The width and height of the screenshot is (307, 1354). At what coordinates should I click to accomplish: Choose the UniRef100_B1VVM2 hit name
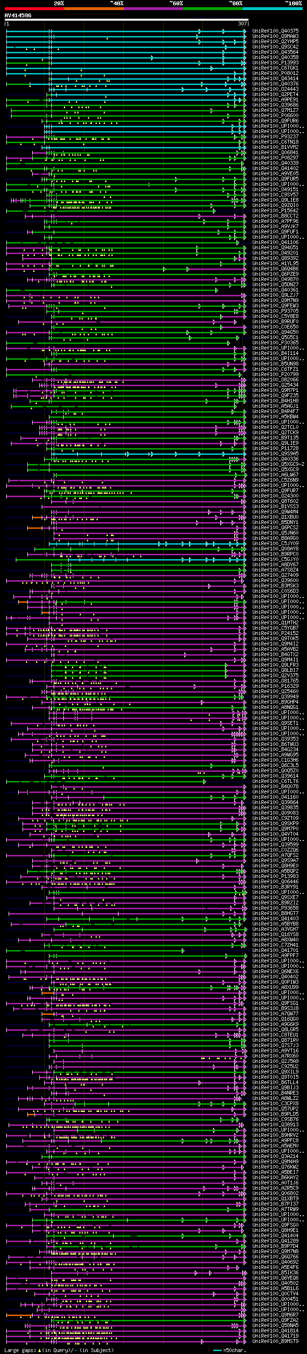point(275,147)
